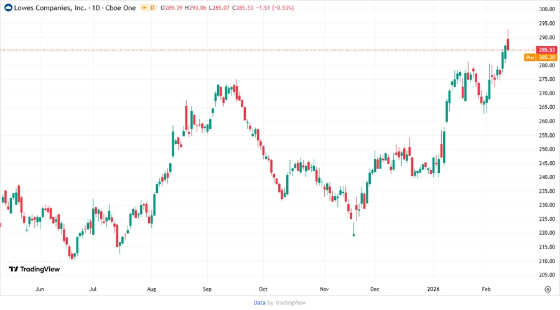Click the 210.00 price axis label
The height and width of the screenshot is (310, 560).
547,261
